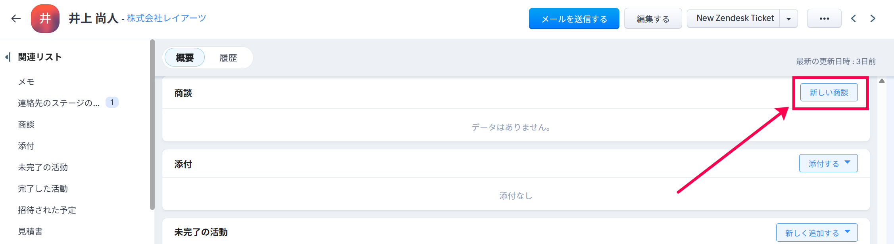
Task: Open the 新しく追加する dropdown
Action: pyautogui.click(x=817, y=233)
